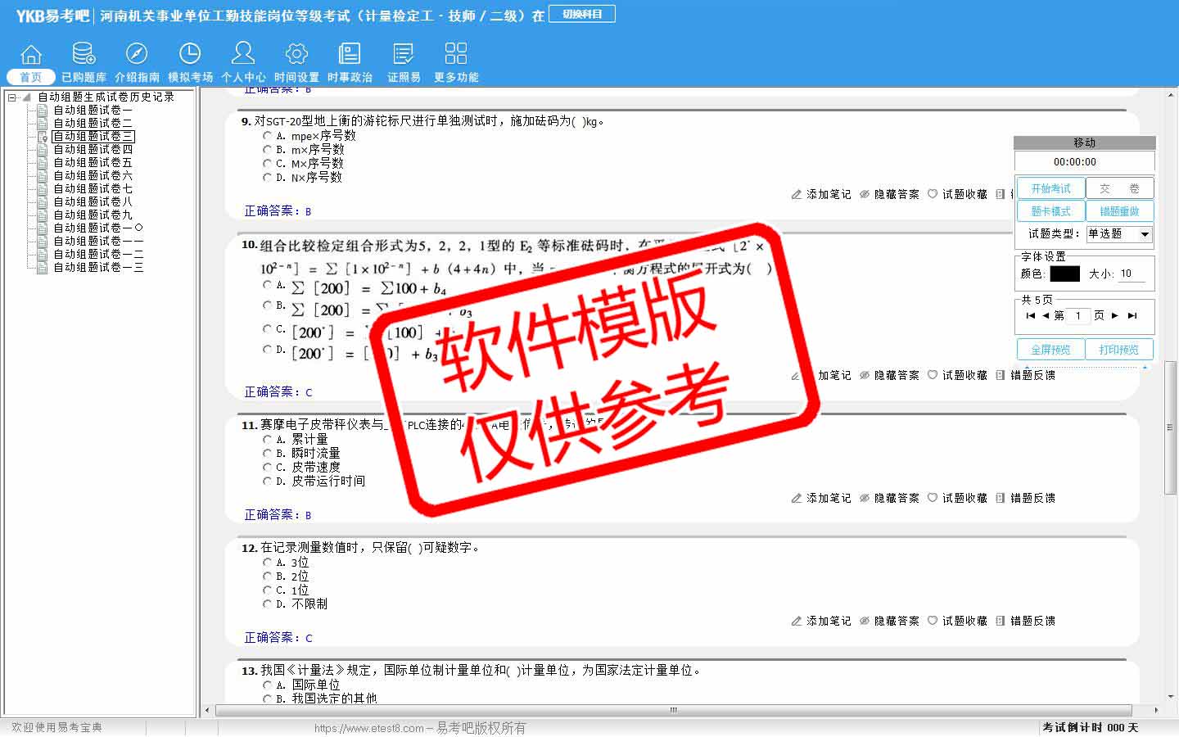Click eye icon to hide question 10 answer

(x=865, y=376)
